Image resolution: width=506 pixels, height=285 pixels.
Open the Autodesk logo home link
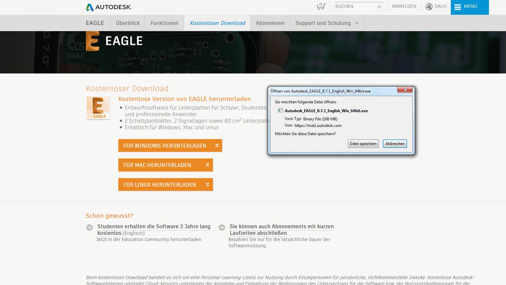pyautogui.click(x=109, y=7)
